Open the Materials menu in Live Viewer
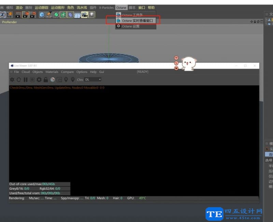 click(x=52, y=72)
